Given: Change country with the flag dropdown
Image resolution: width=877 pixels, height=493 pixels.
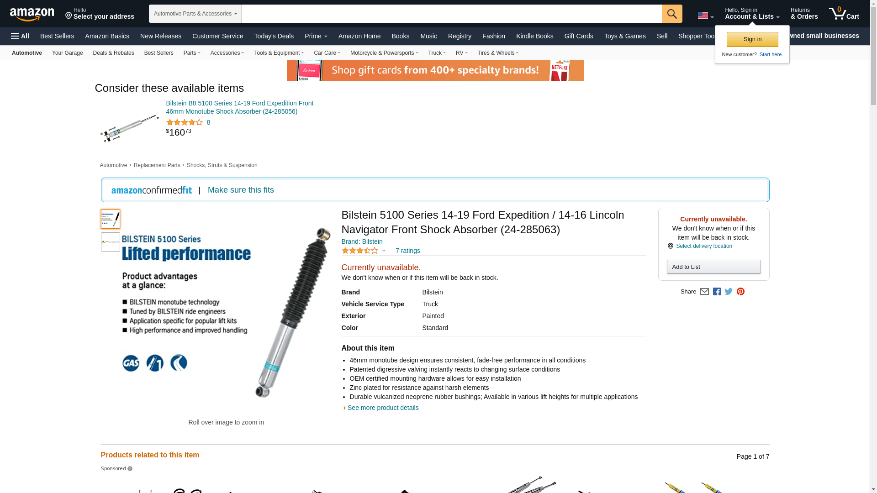Looking at the screenshot, I should pos(706,16).
